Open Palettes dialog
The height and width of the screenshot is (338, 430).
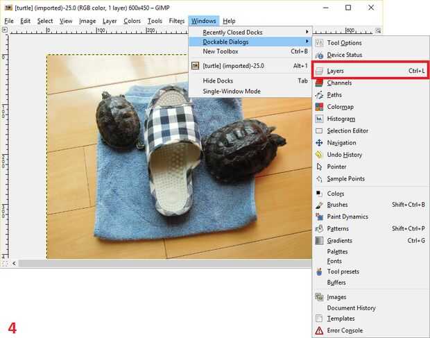[x=337, y=251]
